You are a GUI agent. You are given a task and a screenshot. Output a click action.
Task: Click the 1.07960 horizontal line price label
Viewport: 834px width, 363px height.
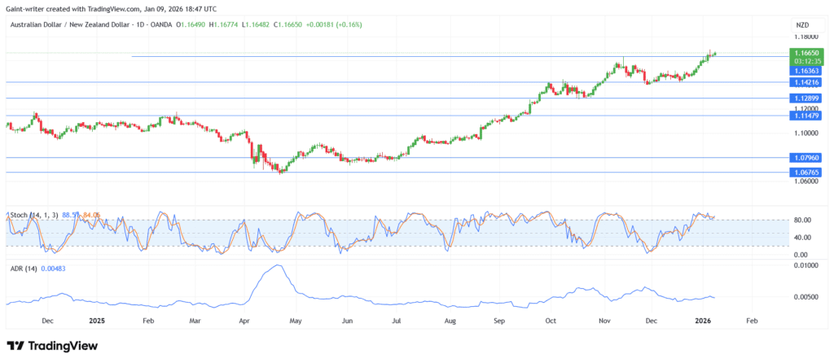pos(805,157)
